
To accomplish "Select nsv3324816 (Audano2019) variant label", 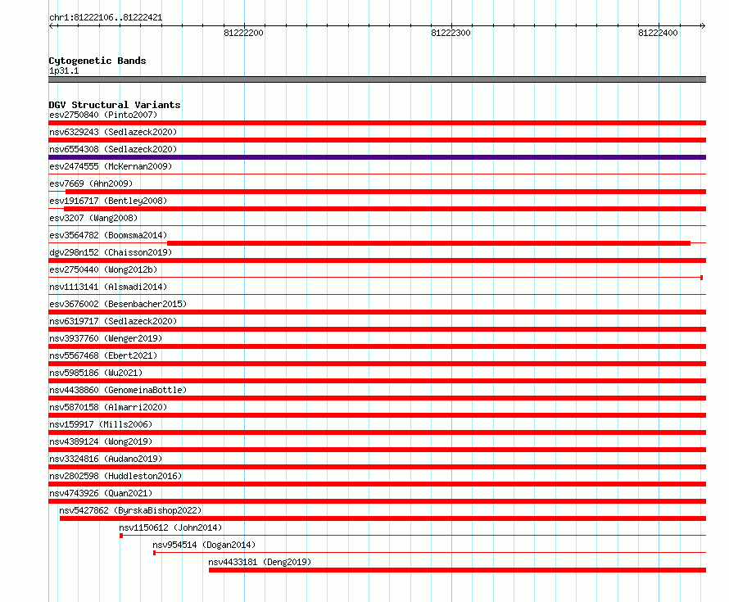I will pyautogui.click(x=106, y=459).
